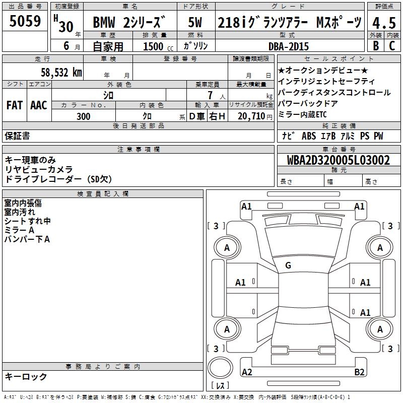Select the color number 300 field

click(84, 116)
